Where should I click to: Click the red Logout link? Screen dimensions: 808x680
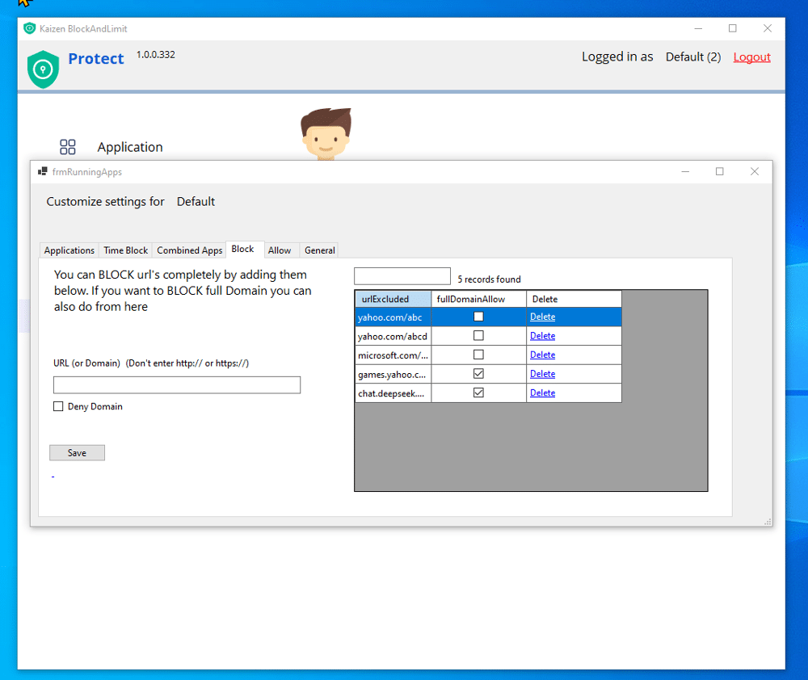click(x=751, y=57)
